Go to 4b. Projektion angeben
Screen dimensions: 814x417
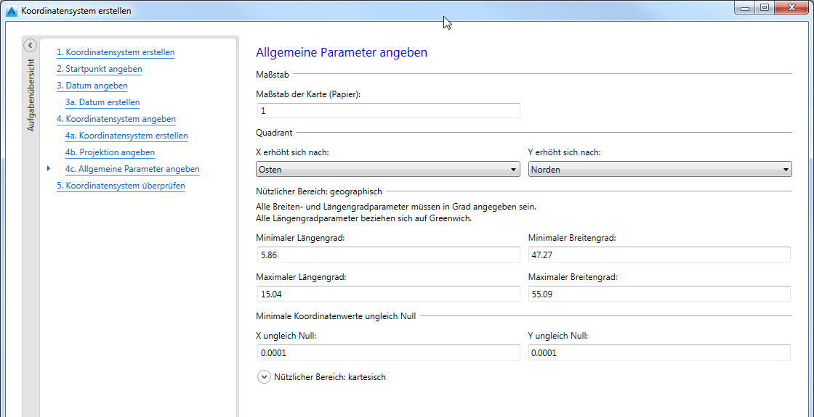(110, 152)
